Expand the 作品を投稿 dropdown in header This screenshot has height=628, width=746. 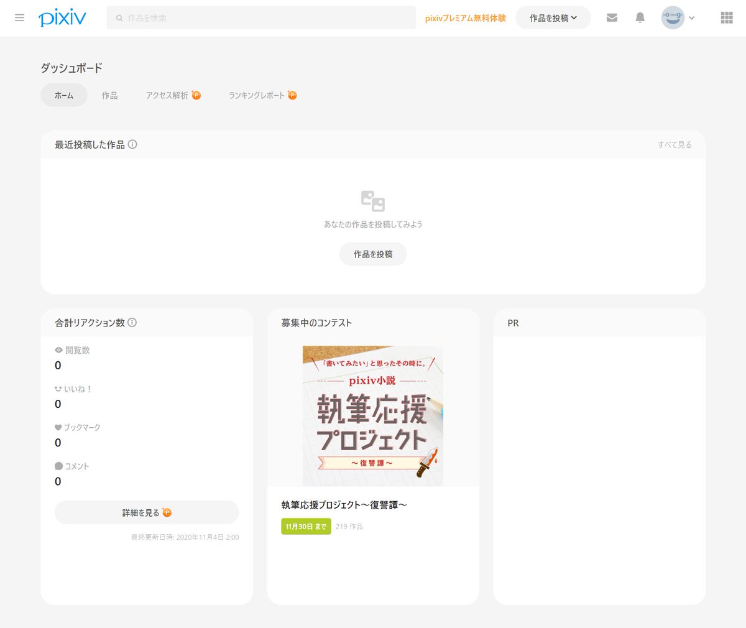click(x=553, y=18)
